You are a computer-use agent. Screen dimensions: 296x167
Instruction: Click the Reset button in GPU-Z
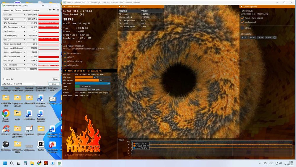[x=55, y=79]
